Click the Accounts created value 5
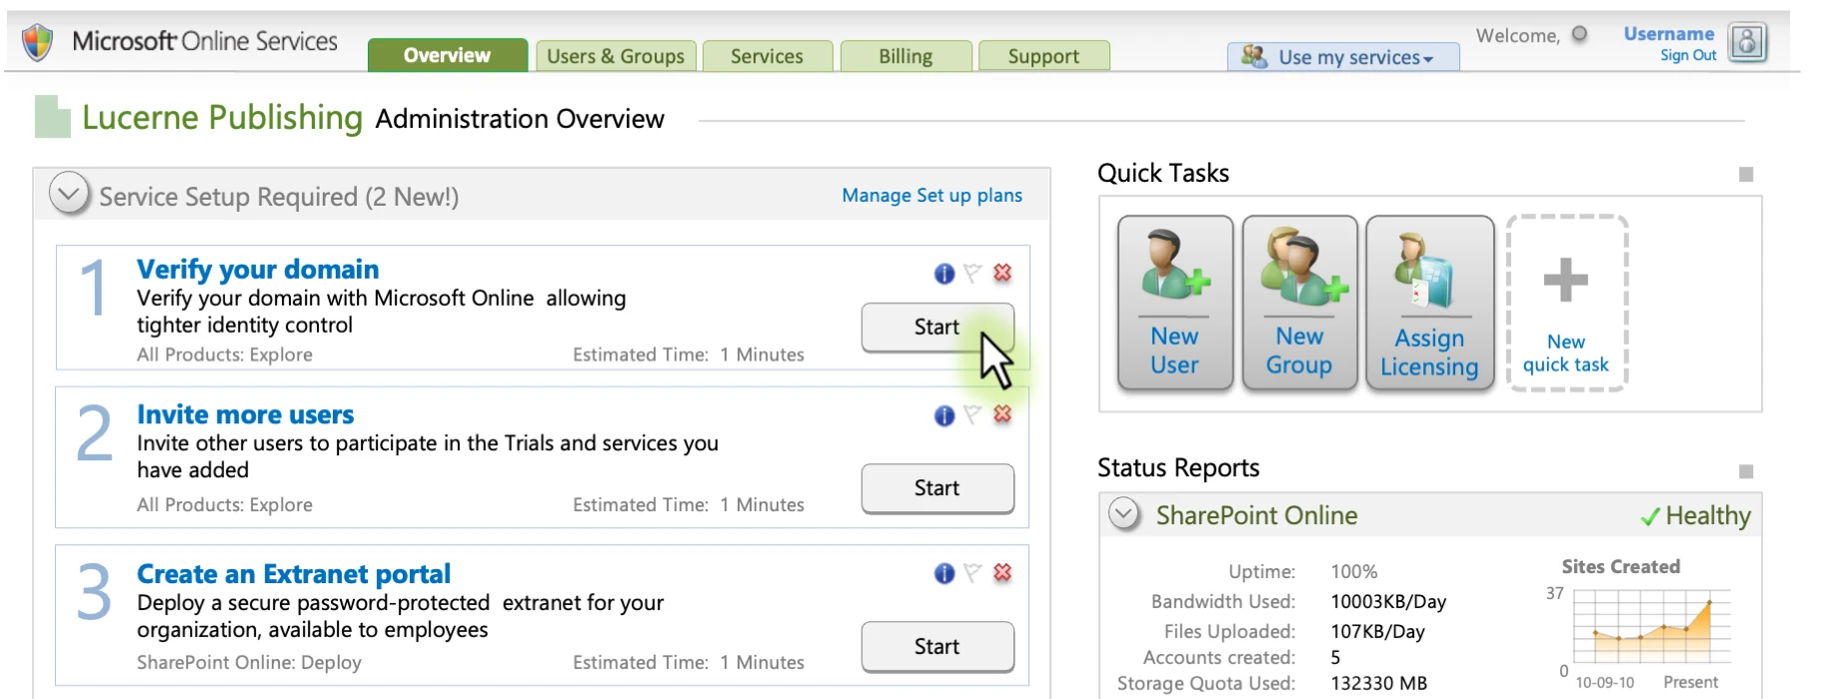Image resolution: width=1839 pixels, height=699 pixels. point(1335,657)
